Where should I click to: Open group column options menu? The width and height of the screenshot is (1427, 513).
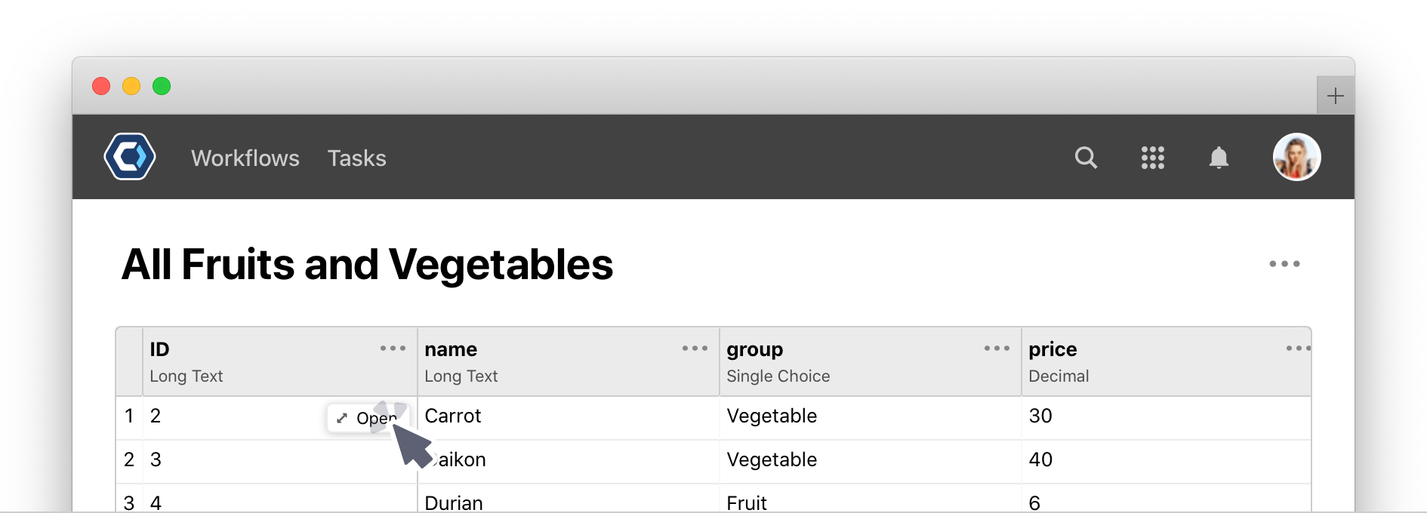click(x=997, y=349)
